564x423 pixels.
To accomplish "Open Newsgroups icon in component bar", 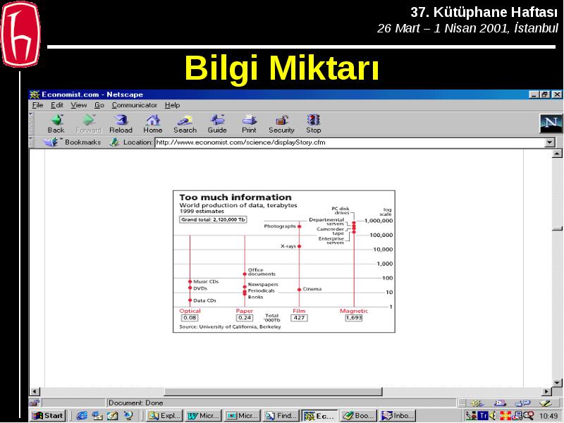I will (x=522, y=403).
